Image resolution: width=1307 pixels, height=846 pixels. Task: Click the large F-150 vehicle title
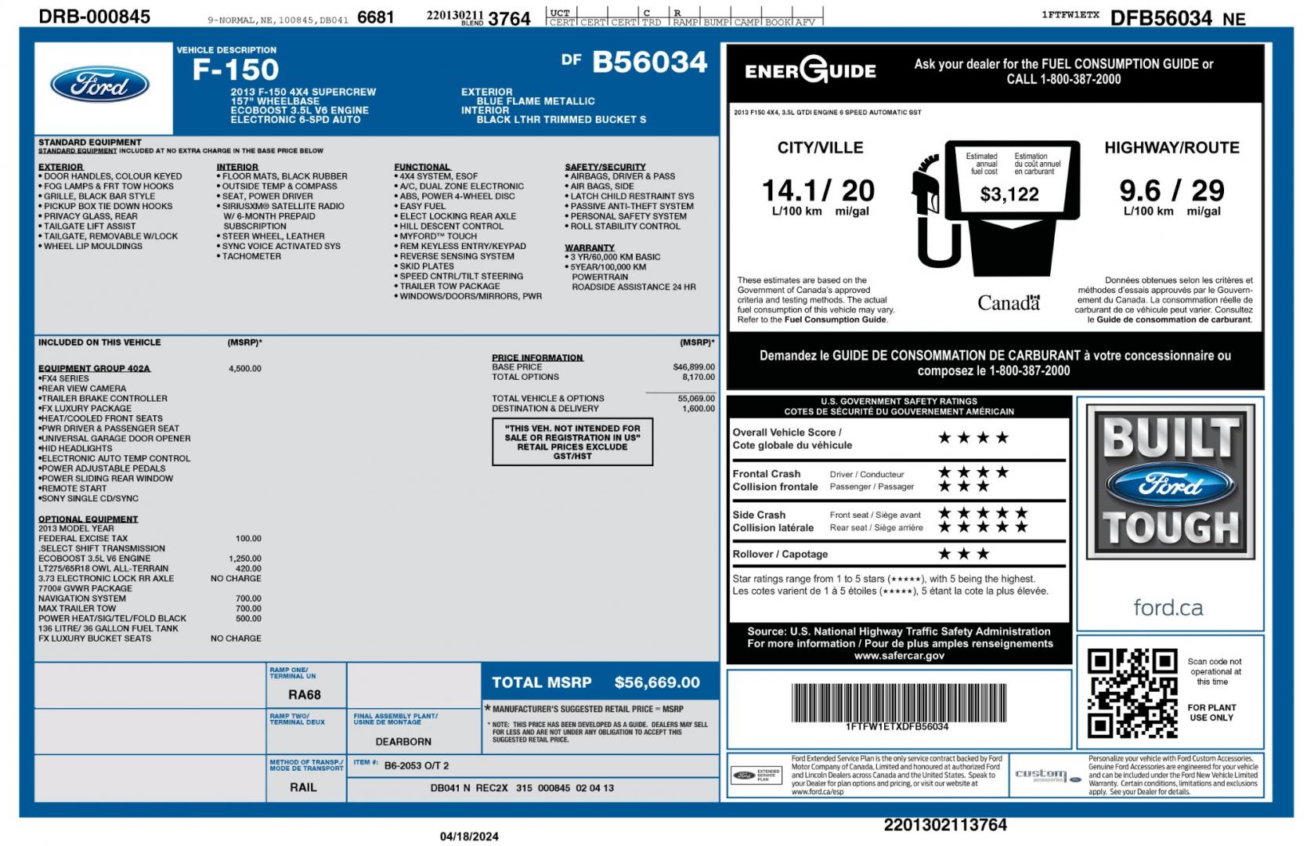(x=236, y=70)
